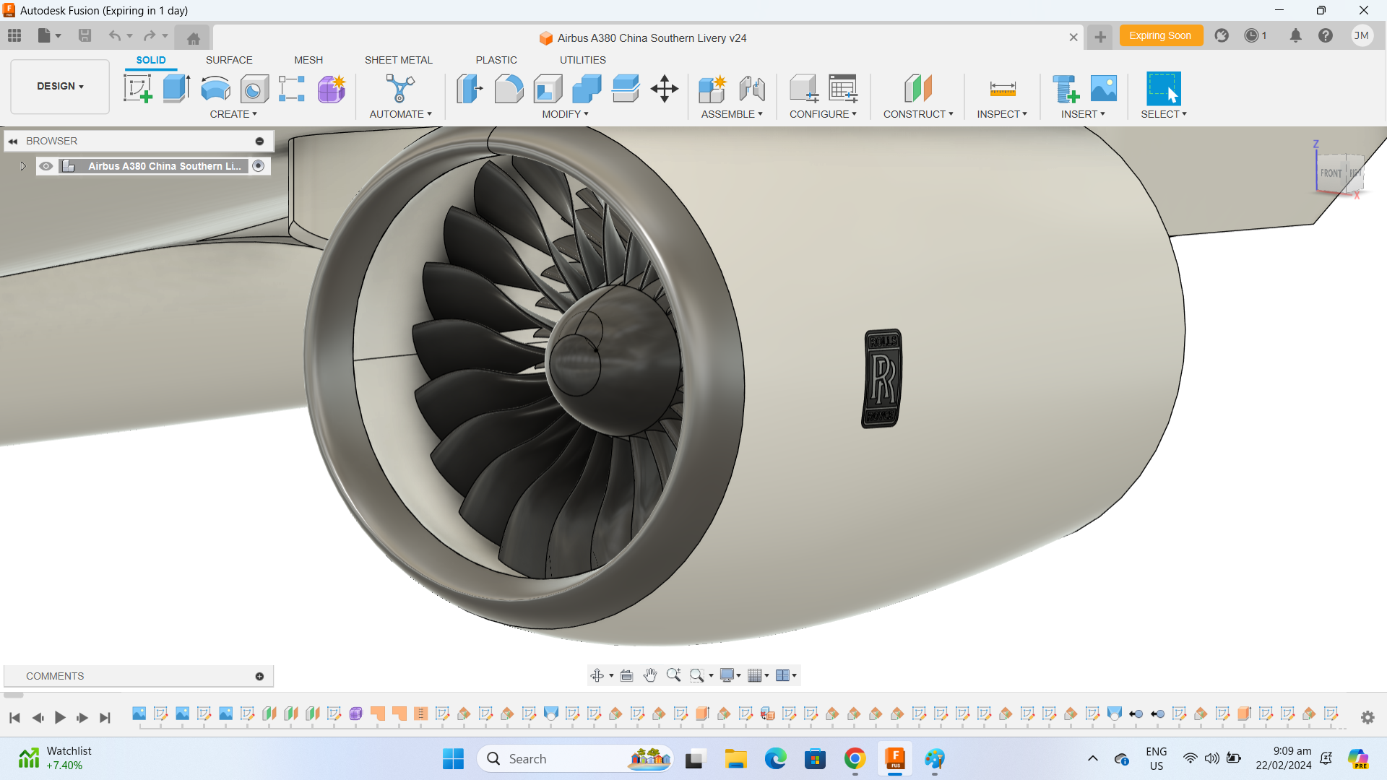Click the FRONT face of view cube
The width and height of the screenshot is (1387, 780).
click(x=1331, y=173)
